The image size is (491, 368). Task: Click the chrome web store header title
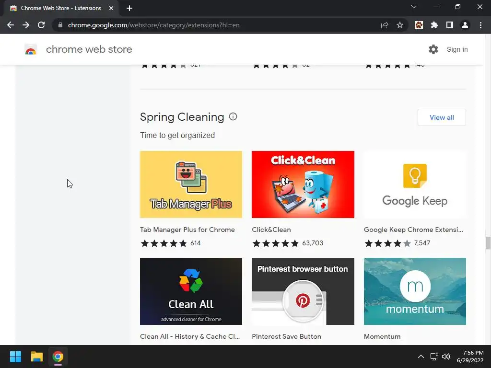coord(89,49)
